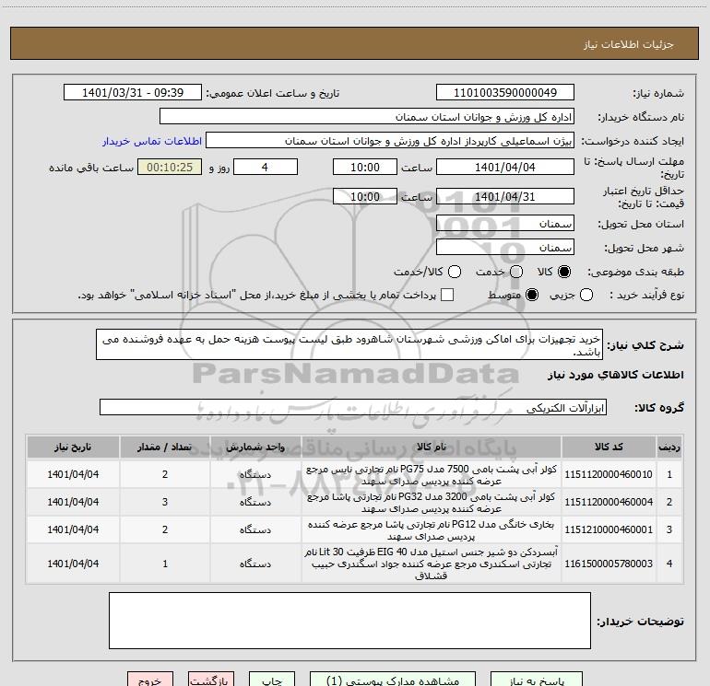
Task: Click the جزئیات اطلاعات نیاز page header
Action: coord(629,44)
